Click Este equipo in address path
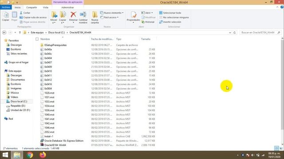The height and width of the screenshot is (159, 284). click(37, 33)
